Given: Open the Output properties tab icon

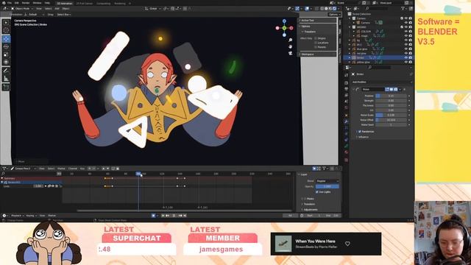Looking at the screenshot, I should click(x=347, y=89).
